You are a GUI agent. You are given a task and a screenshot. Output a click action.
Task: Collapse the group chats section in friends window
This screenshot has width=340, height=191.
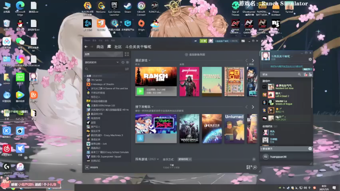tap(261, 149)
